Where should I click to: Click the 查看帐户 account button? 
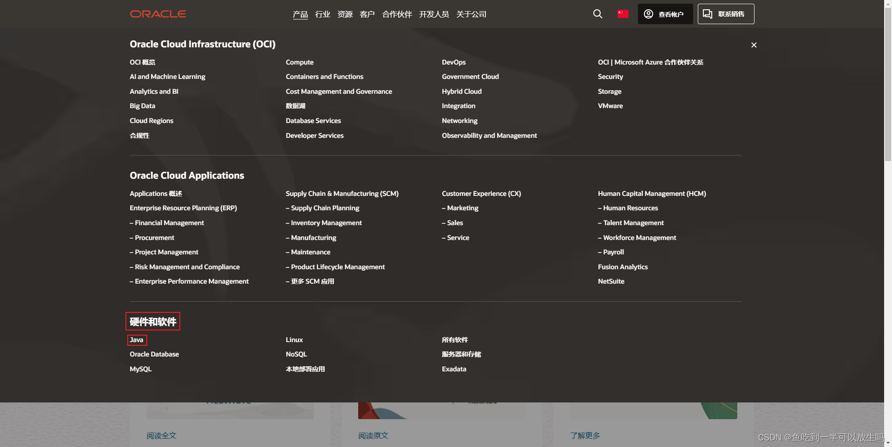665,14
